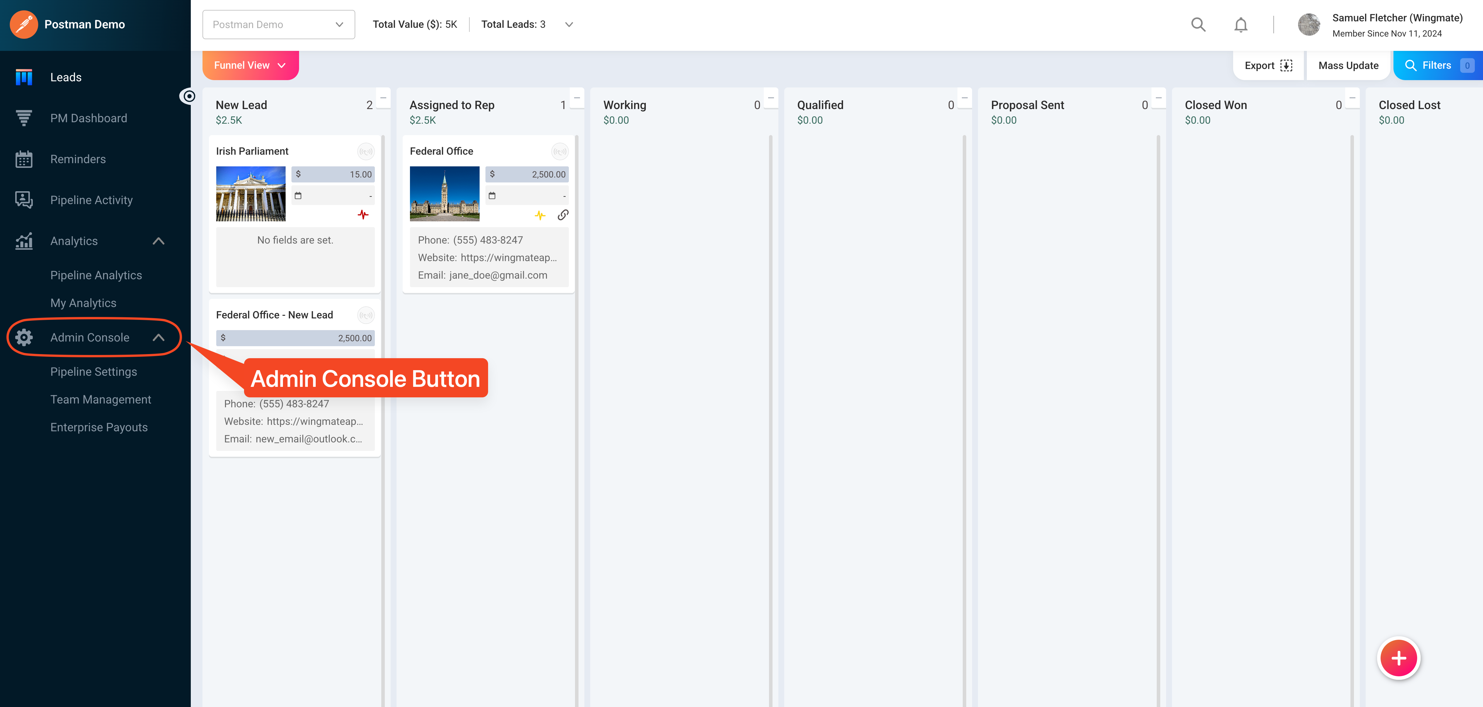The image size is (1483, 707).
Task: Collapse the Proposal Sent column
Action: (1159, 98)
